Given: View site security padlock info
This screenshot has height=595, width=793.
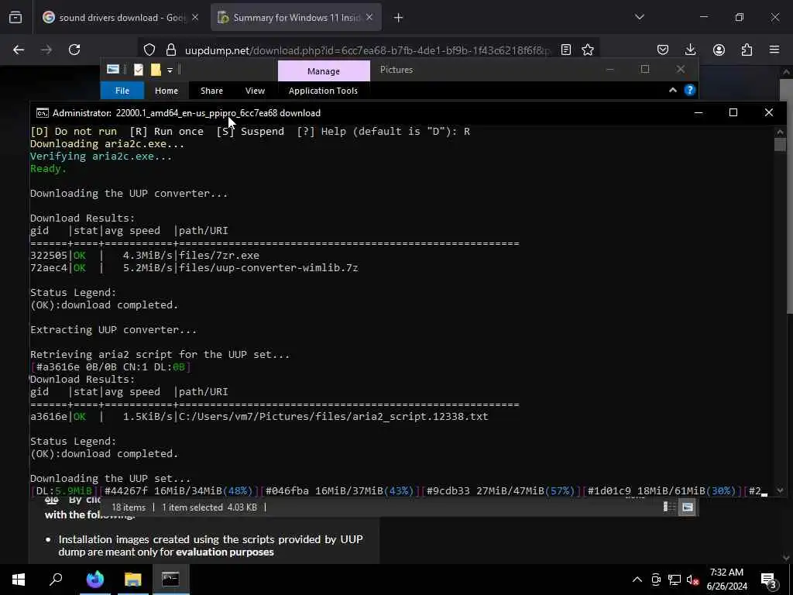Looking at the screenshot, I should [x=171, y=50].
